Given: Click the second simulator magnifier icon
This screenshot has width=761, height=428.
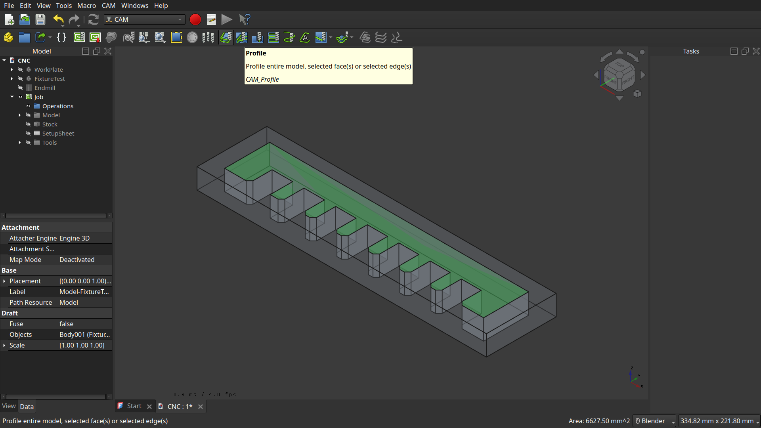Looking at the screenshot, I should coord(160,38).
